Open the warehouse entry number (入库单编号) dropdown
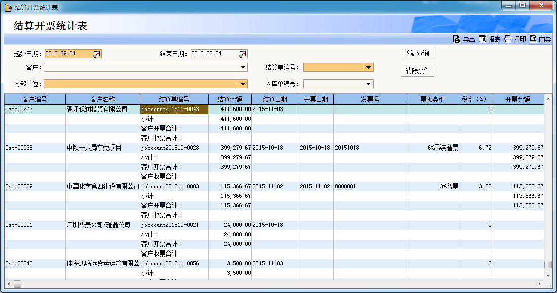 tap(368, 84)
